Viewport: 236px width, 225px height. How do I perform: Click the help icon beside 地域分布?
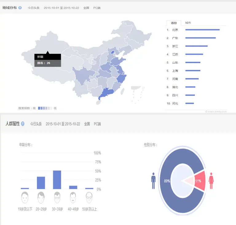[20, 8]
